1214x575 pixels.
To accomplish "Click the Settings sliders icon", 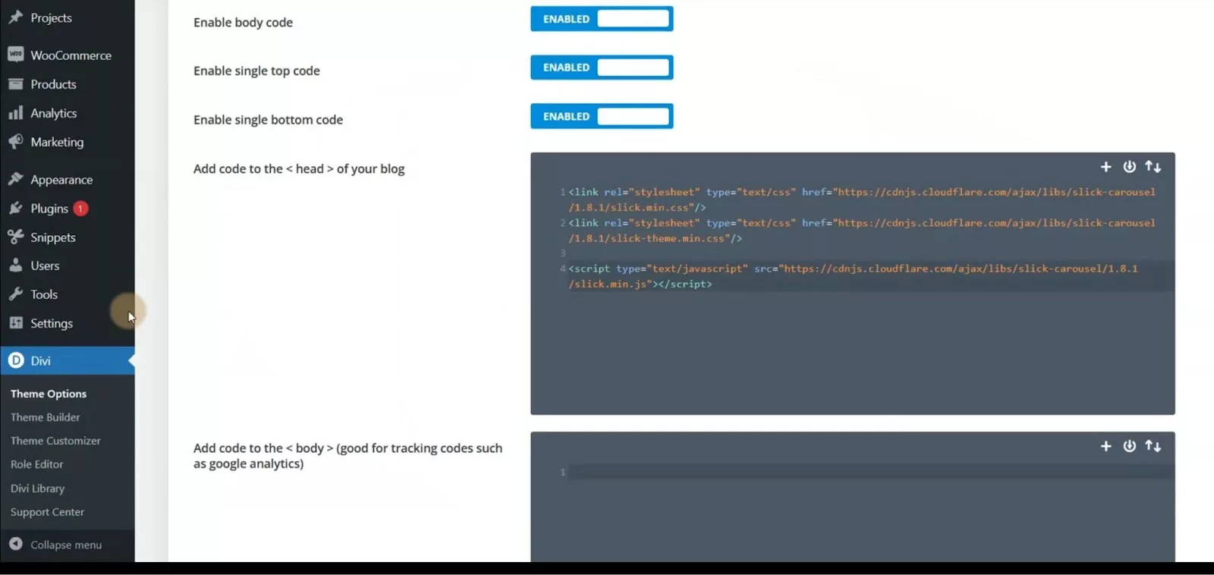I will coord(15,323).
